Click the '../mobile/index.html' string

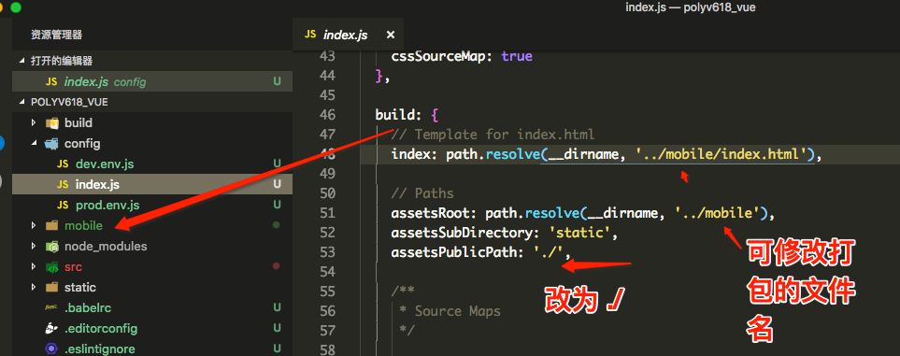(x=721, y=154)
